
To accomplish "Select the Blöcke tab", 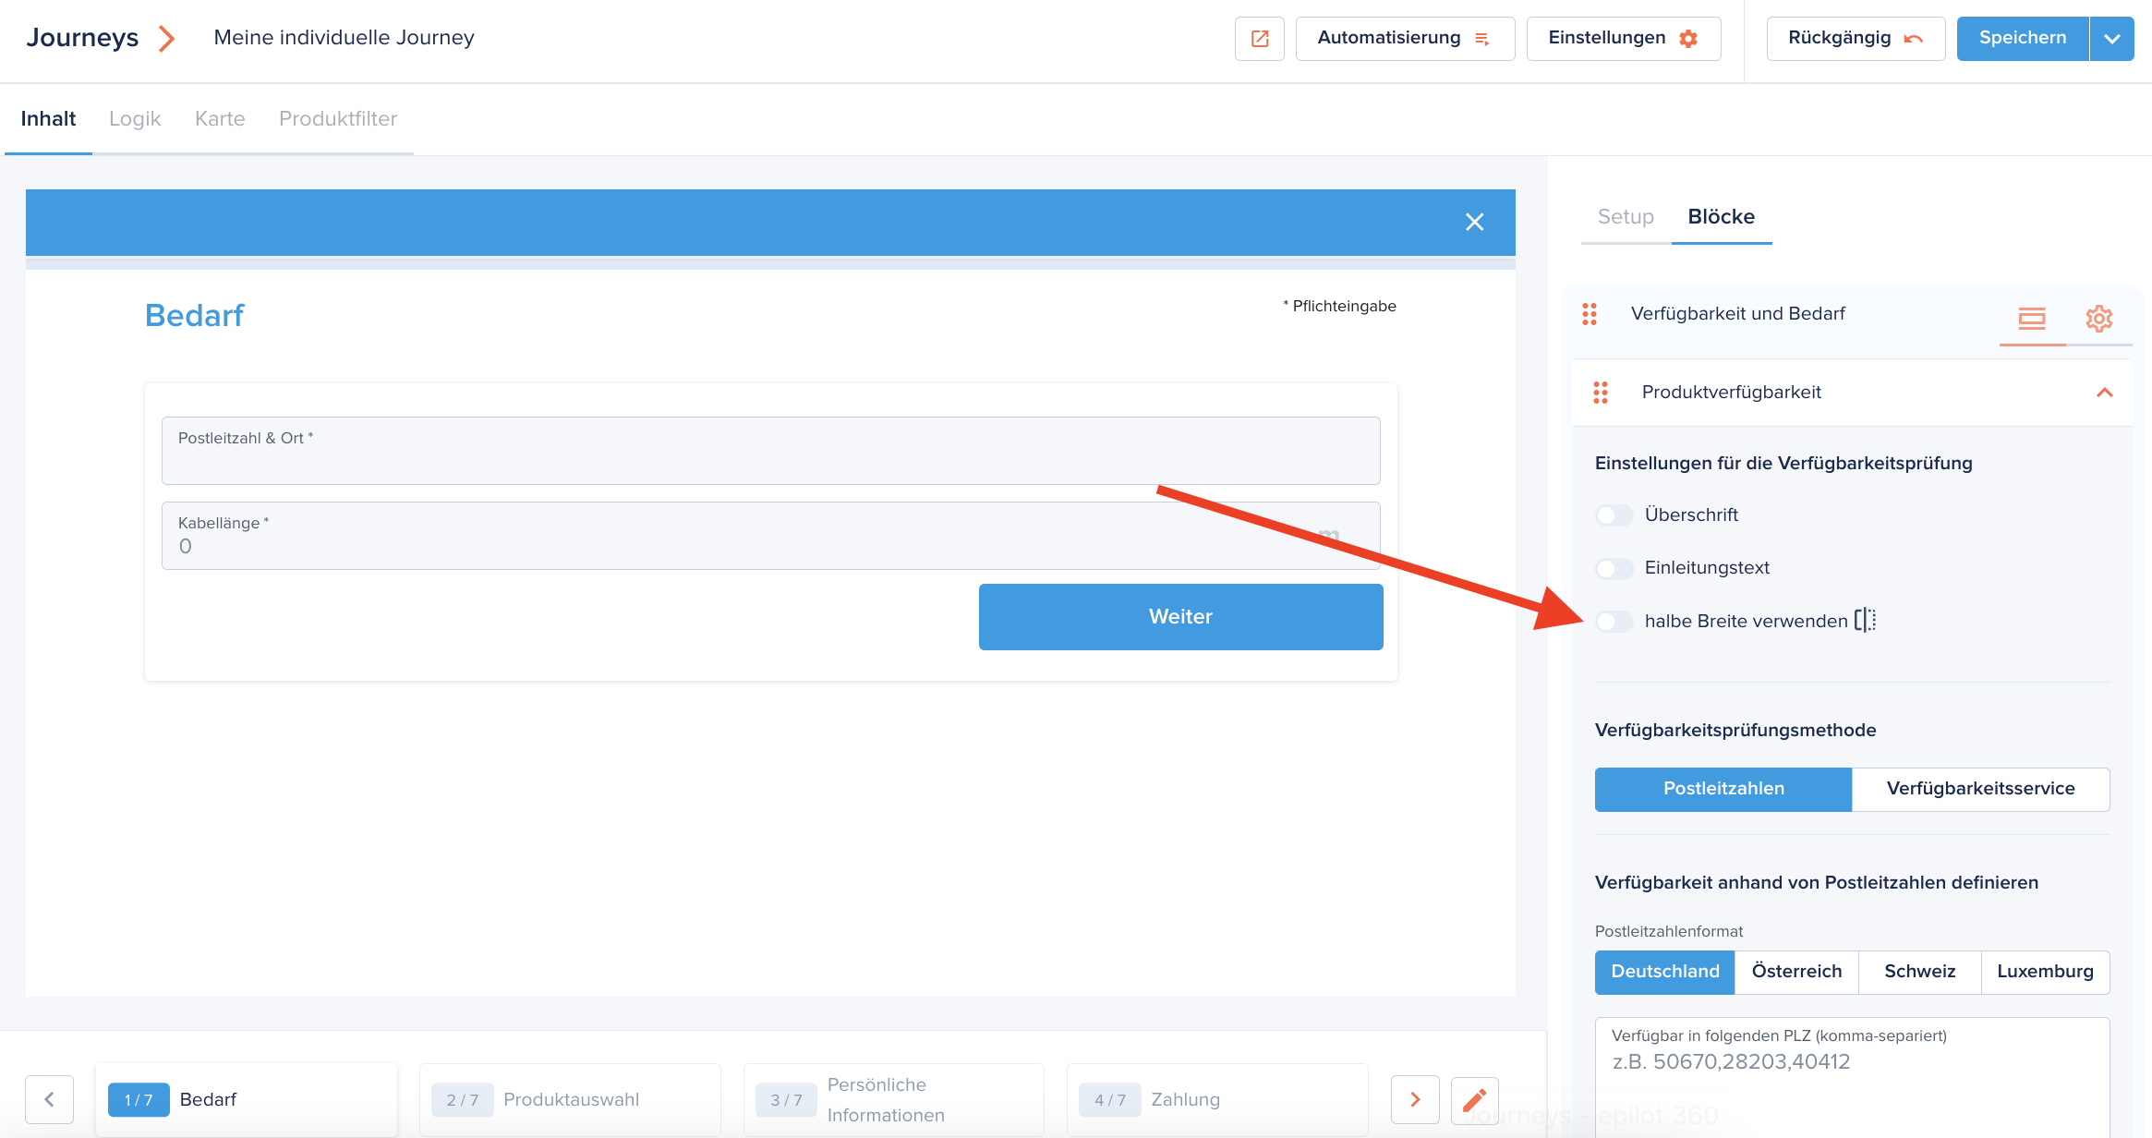I will coord(1721,217).
